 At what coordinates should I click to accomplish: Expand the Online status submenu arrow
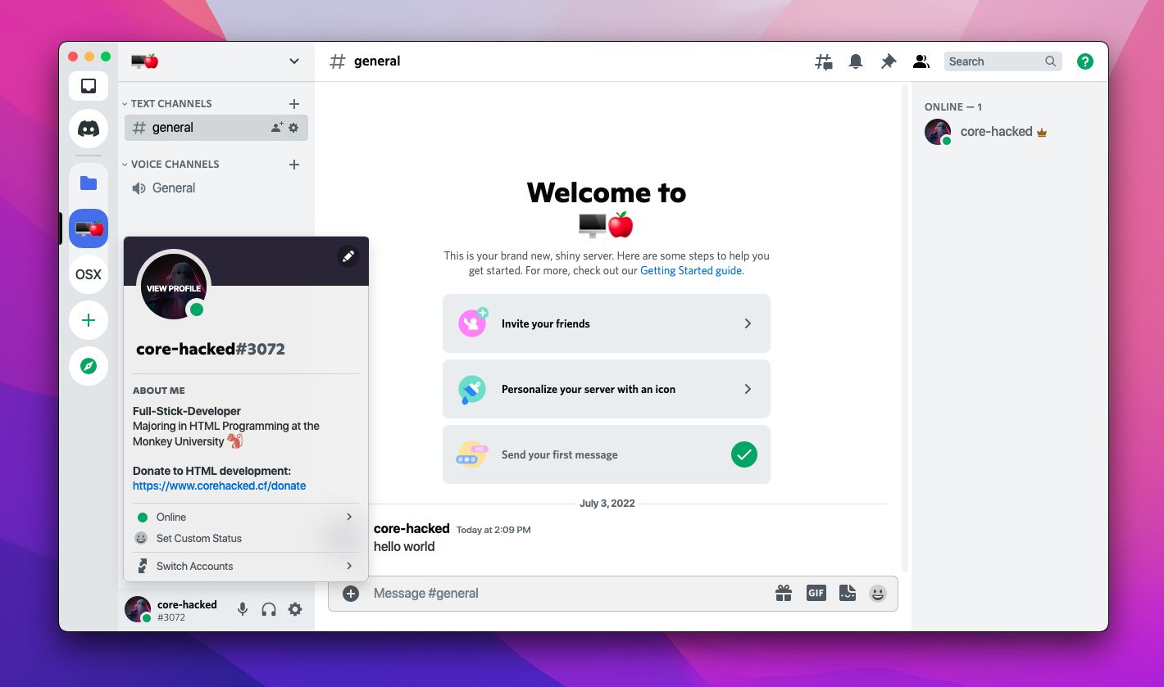(349, 517)
